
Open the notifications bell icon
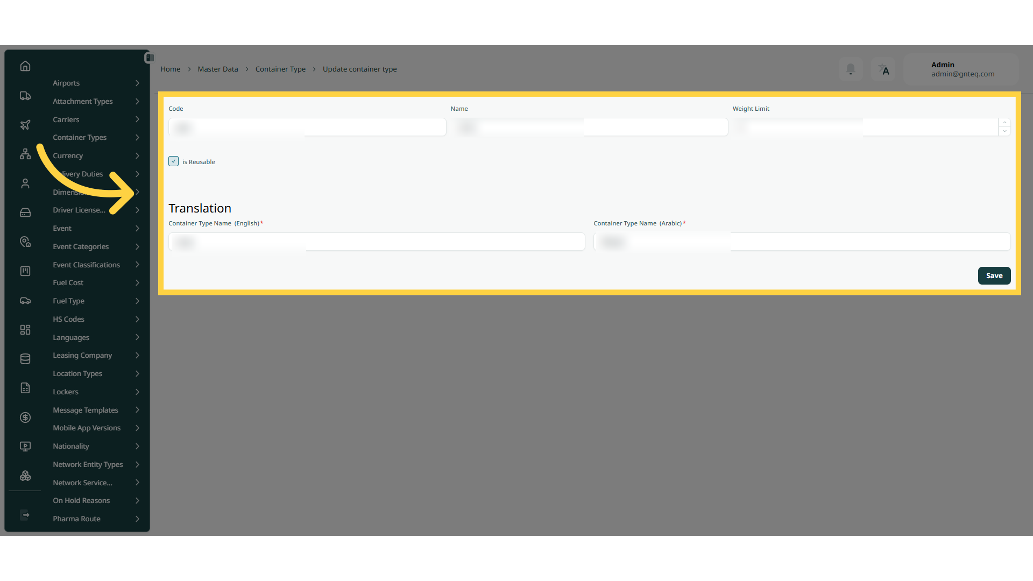click(851, 69)
